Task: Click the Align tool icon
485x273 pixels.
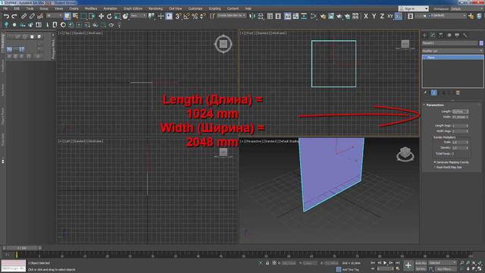Action: pyautogui.click(x=261, y=16)
